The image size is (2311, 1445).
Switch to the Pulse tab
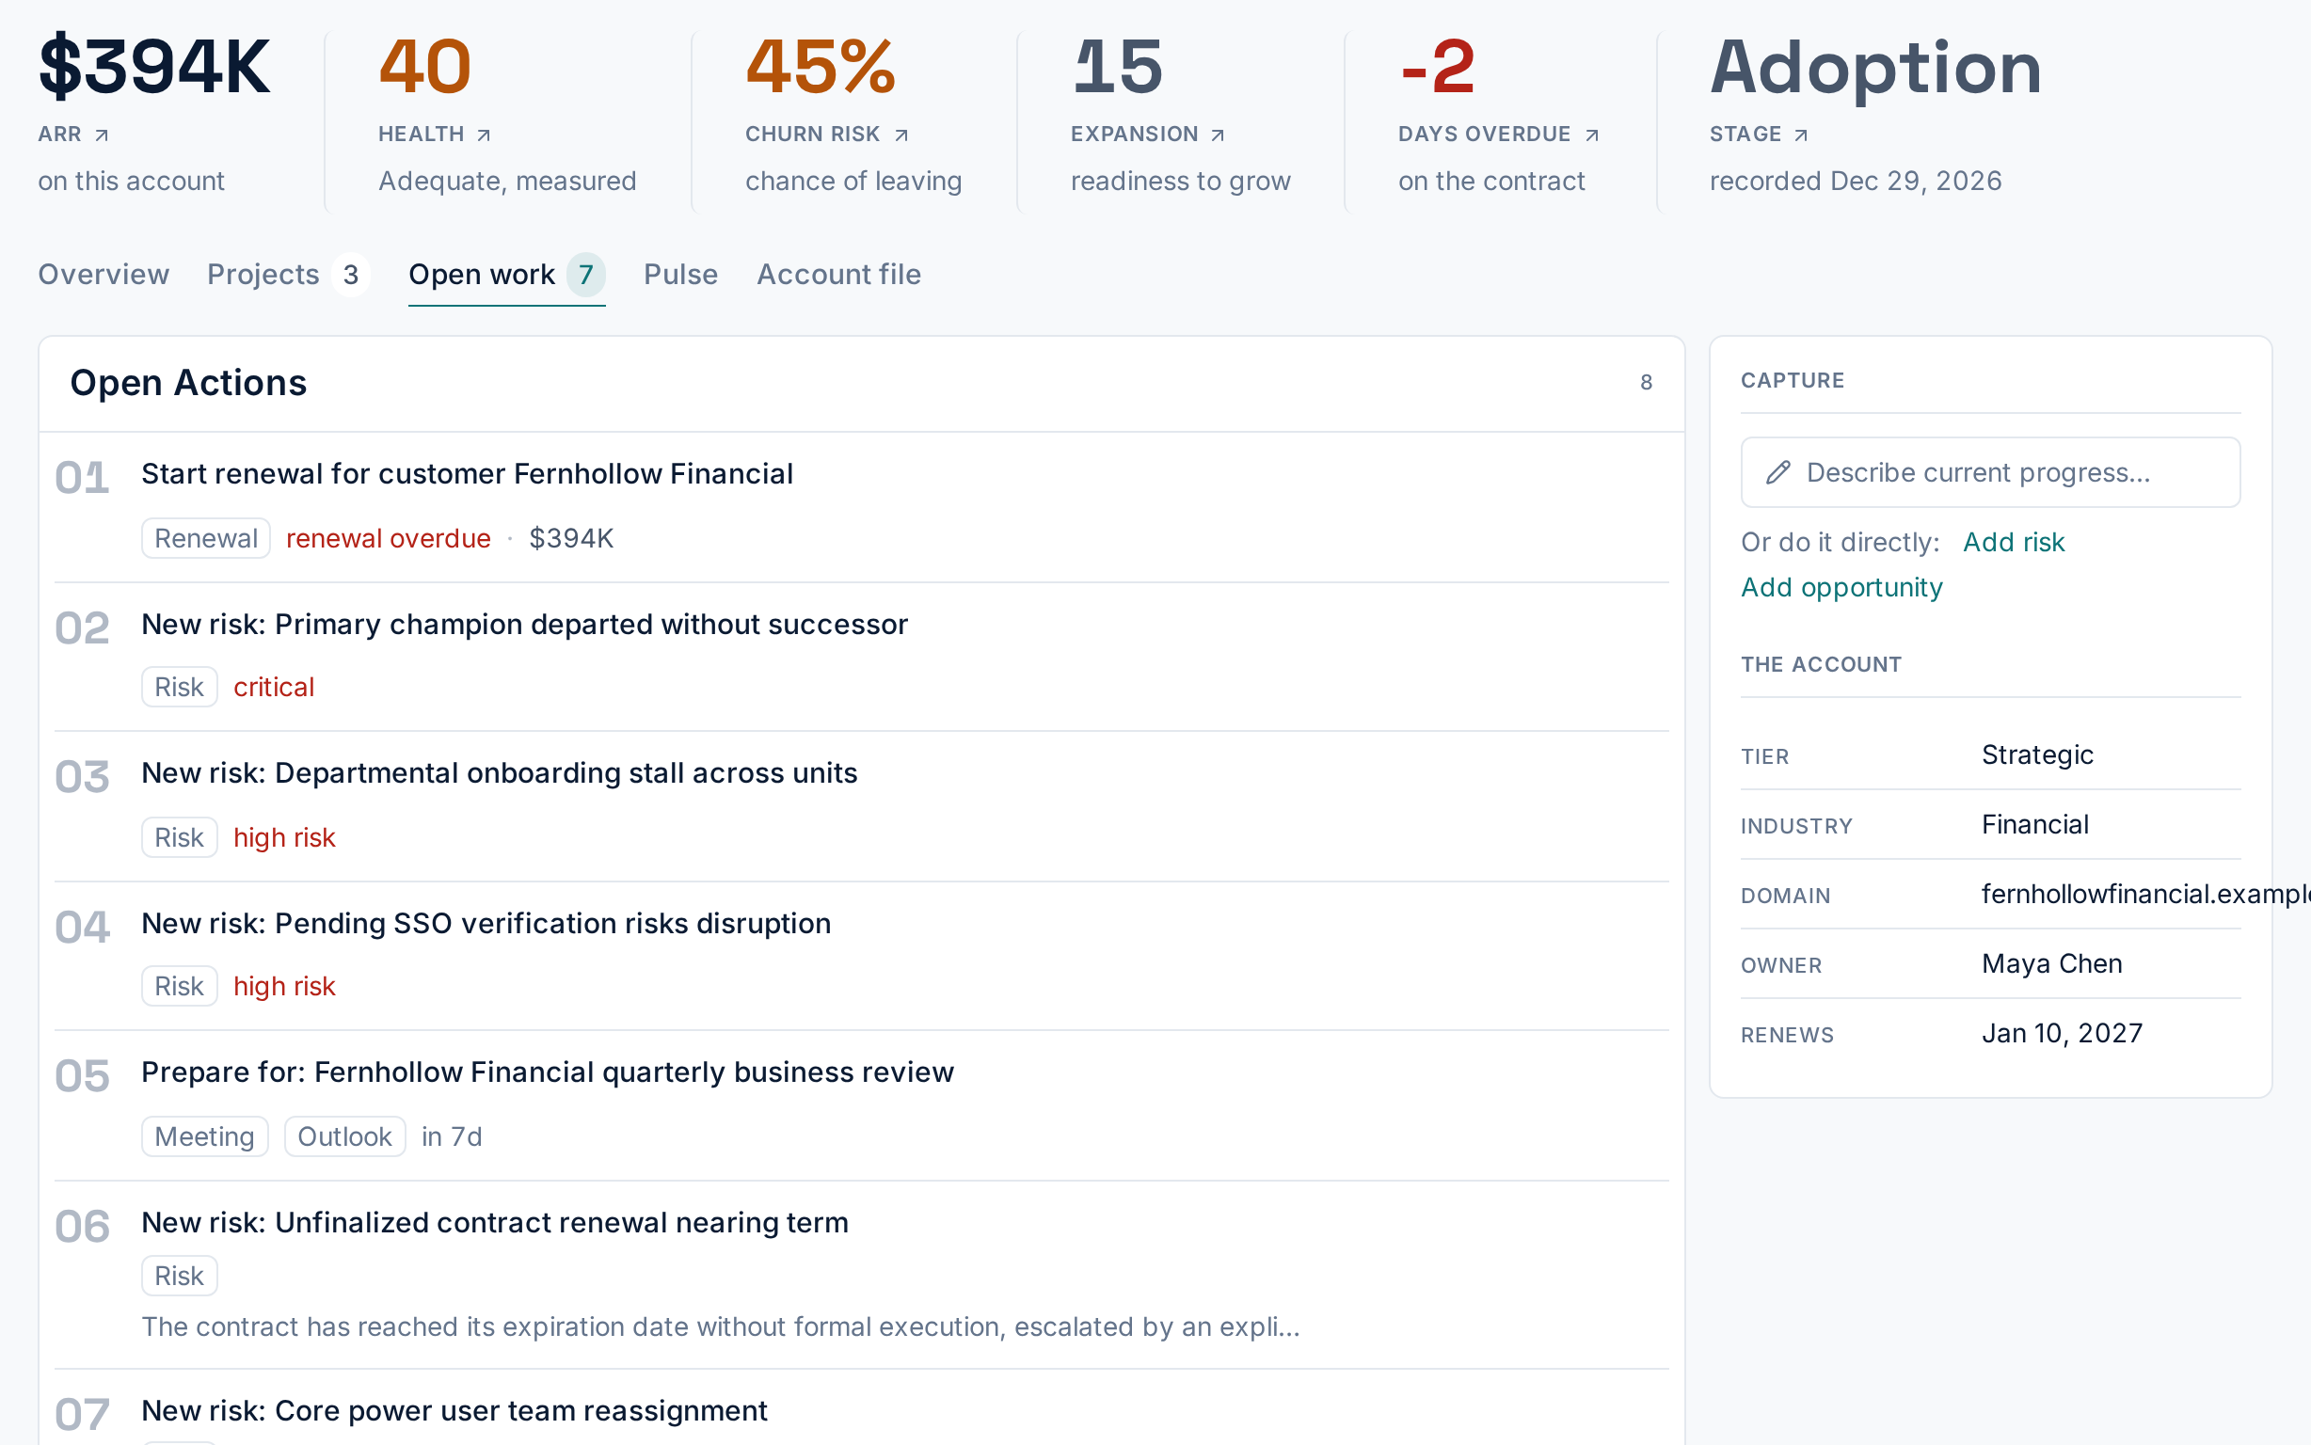pos(680,276)
